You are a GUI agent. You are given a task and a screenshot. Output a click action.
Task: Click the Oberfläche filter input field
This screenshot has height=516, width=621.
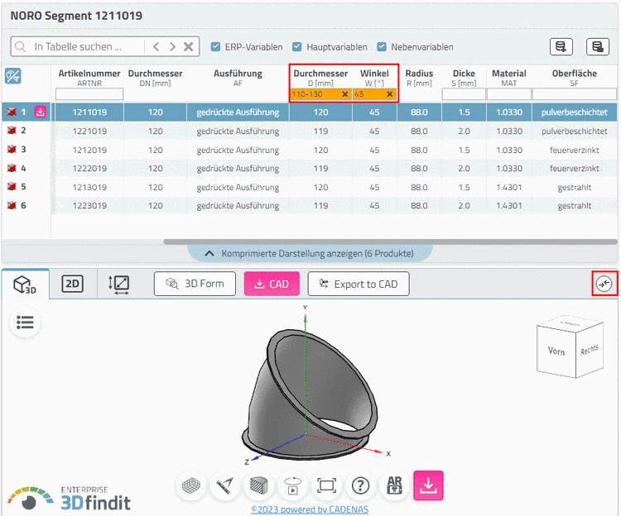coord(575,94)
